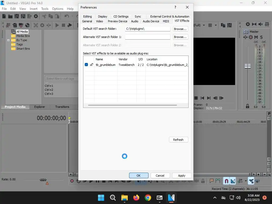Viewport: 272px width, 204px height.
Task: Click the playback Rate slider handle
Action: coord(43,180)
